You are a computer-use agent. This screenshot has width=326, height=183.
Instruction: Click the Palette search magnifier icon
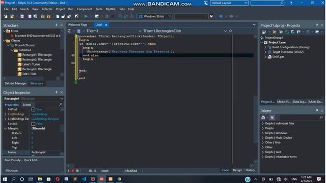click(321, 117)
